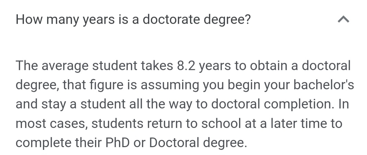
Task: Click the word "obtain" in the first line
Action: coord(269,66)
